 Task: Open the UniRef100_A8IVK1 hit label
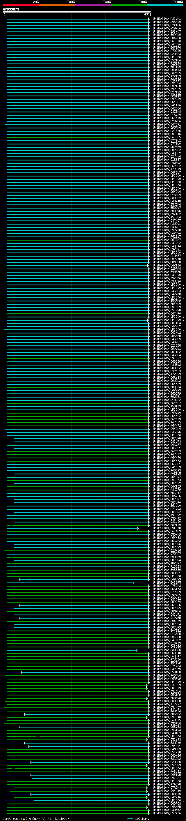click(x=167, y=19)
